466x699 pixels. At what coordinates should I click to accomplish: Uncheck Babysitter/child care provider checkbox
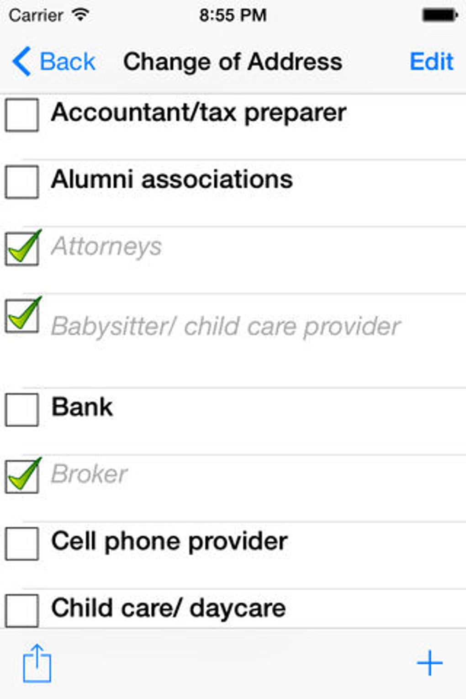tap(21, 316)
